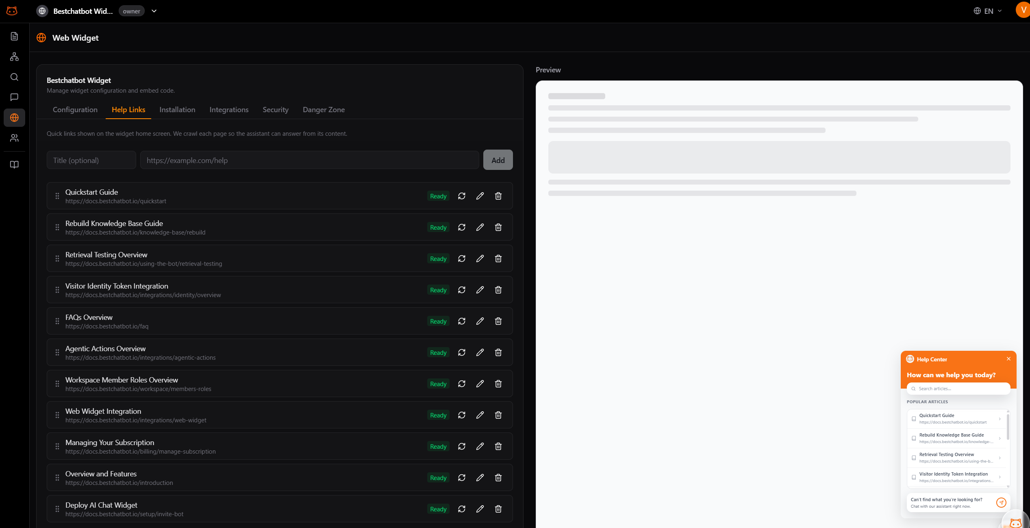Click the https://docs.bestchatbot.io/introduction URL text
Screen dimensions: 1030x528
pyautogui.click(x=119, y=483)
